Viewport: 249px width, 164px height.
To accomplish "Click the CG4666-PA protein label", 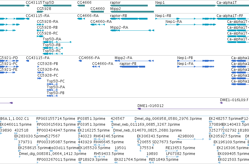I will pyautogui.click(x=89, y=58).
